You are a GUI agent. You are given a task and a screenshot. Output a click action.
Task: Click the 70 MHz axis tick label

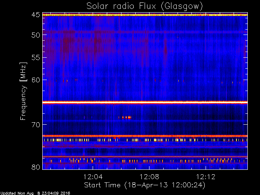click(x=36, y=125)
